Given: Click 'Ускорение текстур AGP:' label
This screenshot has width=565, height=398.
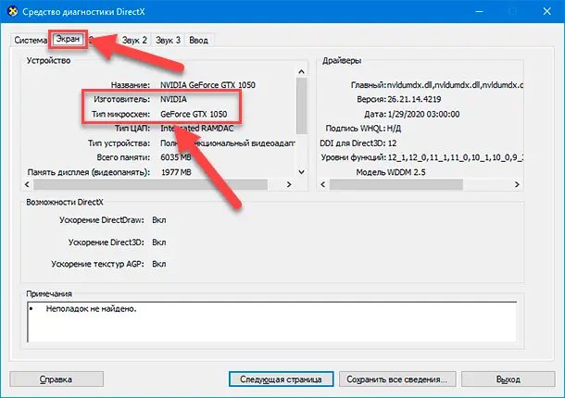Looking at the screenshot, I should click(x=97, y=264).
